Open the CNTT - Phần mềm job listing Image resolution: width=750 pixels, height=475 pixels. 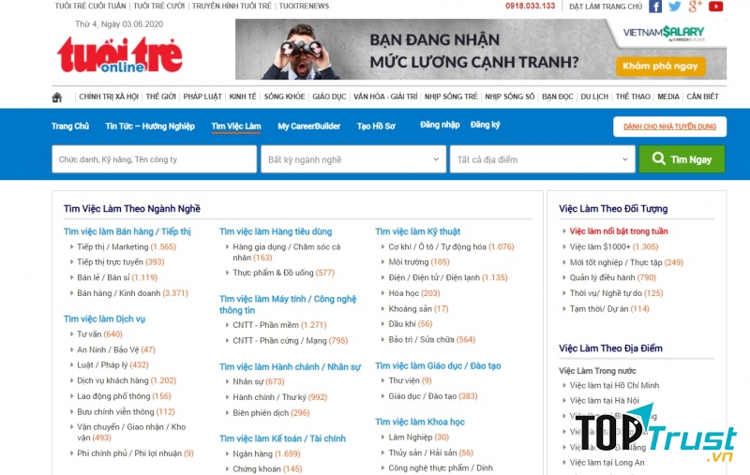point(265,325)
